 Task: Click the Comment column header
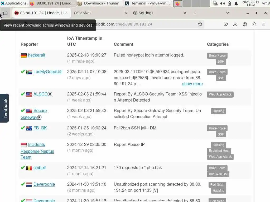(x=123, y=44)
